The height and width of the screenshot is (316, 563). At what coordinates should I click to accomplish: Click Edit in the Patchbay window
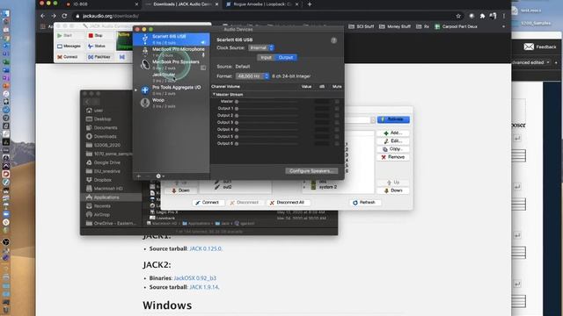point(393,140)
